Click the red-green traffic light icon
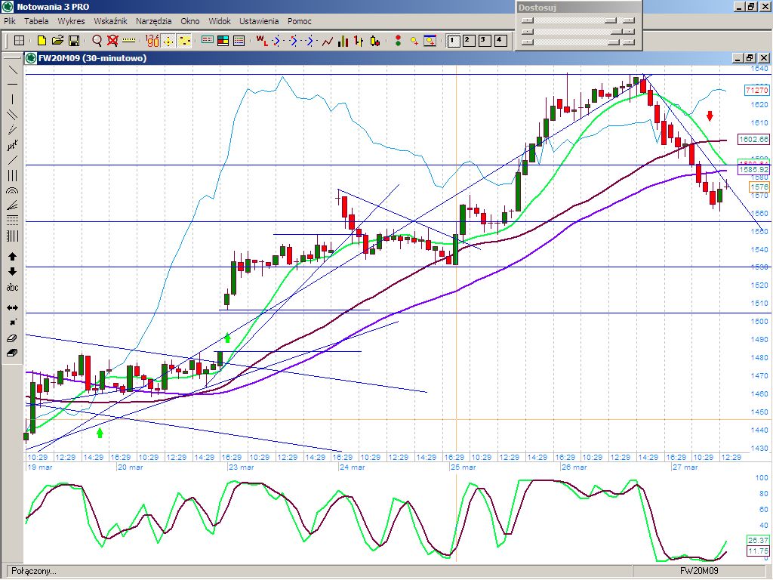Viewport: 773px width, 580px height. (x=399, y=41)
